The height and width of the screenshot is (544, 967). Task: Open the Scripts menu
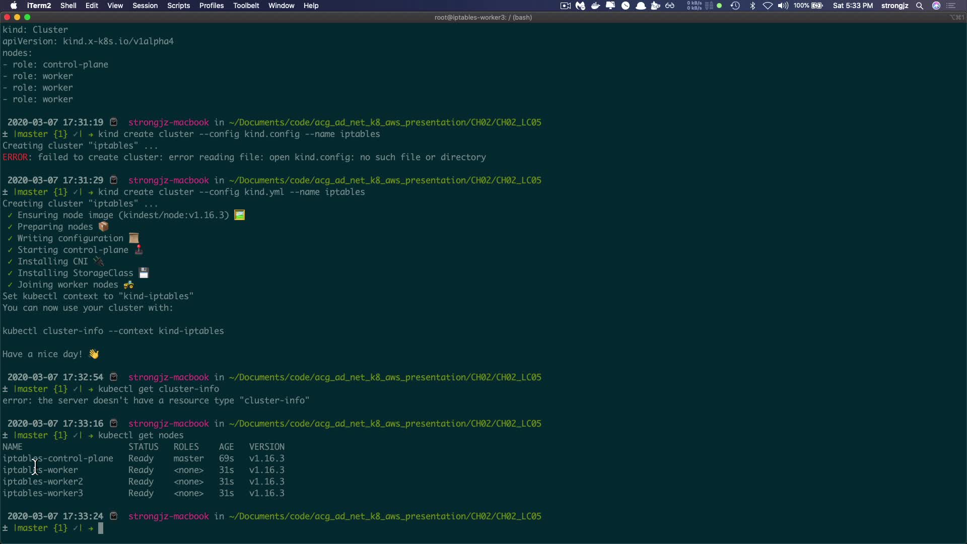[178, 6]
